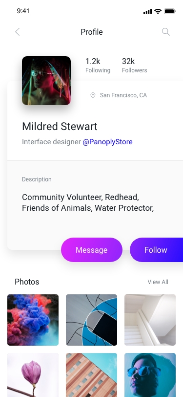Show the 1.2k Following list
This screenshot has height=397, width=183.
pyautogui.click(x=98, y=65)
